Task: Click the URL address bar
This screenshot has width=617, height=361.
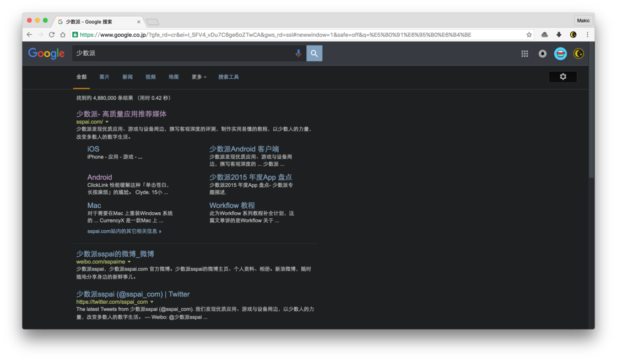Action: tap(301, 35)
